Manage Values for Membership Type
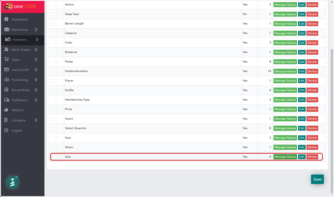This screenshot has width=334, height=197. coord(285,100)
